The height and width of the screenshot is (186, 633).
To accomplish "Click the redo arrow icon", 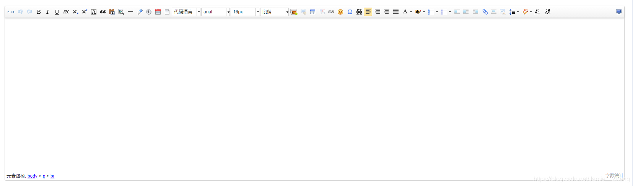I will (29, 12).
